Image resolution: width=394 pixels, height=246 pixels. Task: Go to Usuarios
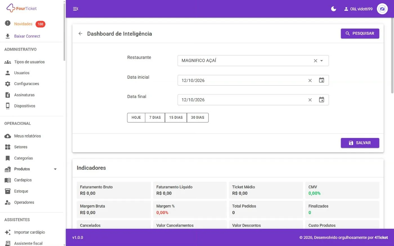pos(22,73)
